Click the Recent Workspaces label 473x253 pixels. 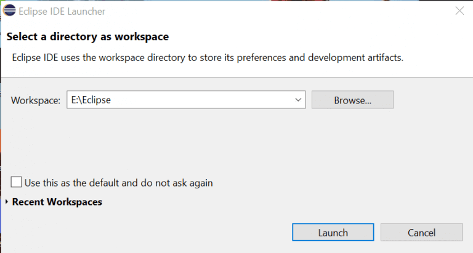[57, 202]
